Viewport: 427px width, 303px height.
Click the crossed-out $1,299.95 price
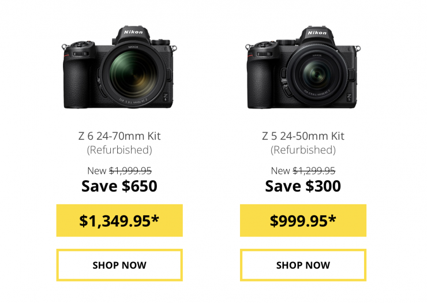tap(314, 170)
